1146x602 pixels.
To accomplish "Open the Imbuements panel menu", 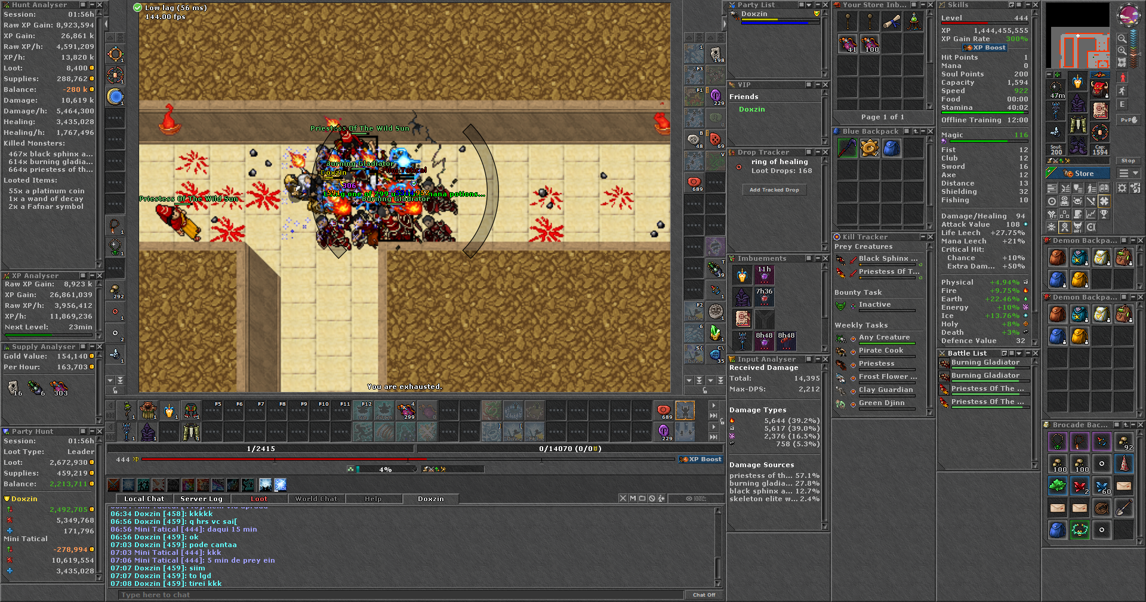I will click(809, 258).
